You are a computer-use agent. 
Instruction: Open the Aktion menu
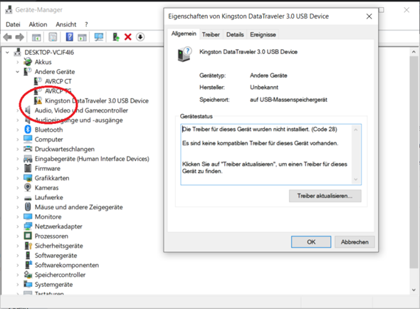point(38,24)
